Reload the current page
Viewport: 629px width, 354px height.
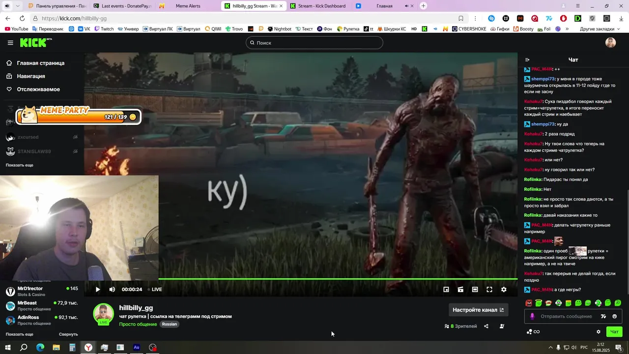tap(21, 18)
